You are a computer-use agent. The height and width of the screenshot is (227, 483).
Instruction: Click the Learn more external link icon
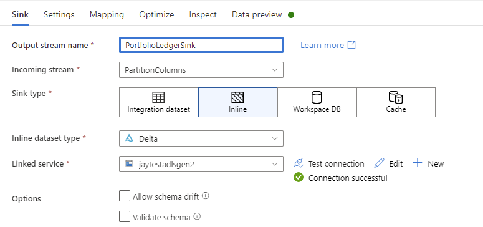tap(351, 45)
